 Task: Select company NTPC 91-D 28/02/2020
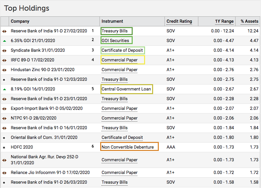(34, 118)
